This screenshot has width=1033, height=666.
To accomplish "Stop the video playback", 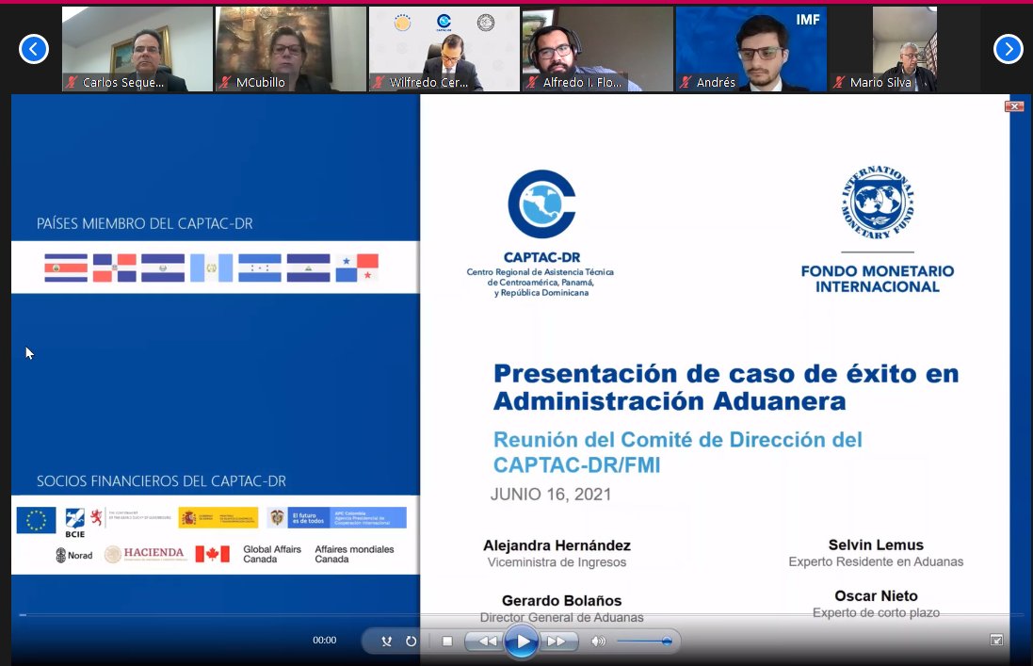I will 447,641.
